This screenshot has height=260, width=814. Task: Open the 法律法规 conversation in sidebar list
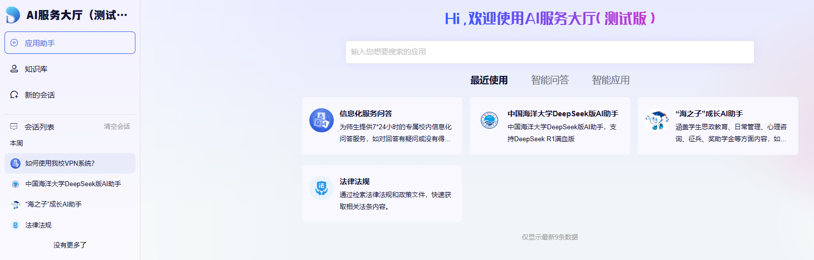pos(38,225)
